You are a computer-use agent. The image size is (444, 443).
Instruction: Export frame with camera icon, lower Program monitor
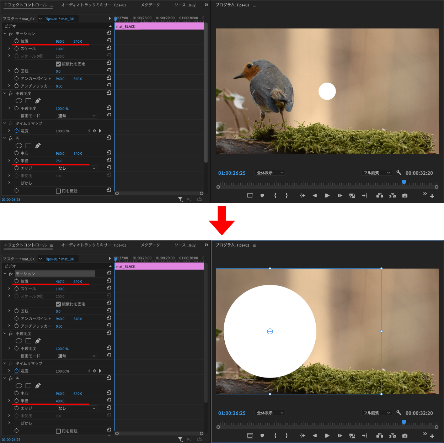(x=405, y=436)
